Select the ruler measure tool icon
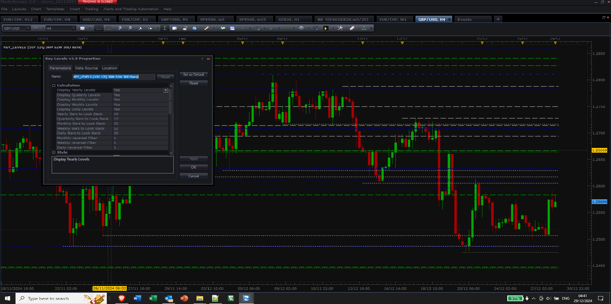Screen dimensions: 611x304 coord(207,28)
